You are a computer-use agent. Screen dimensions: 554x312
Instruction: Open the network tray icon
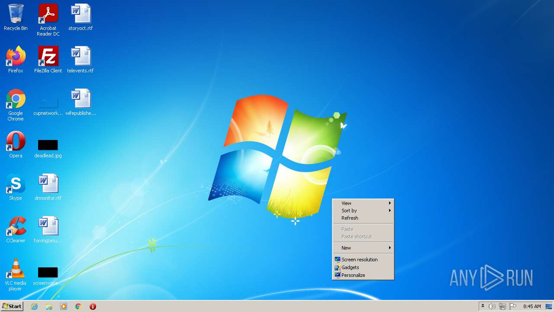tap(502, 306)
